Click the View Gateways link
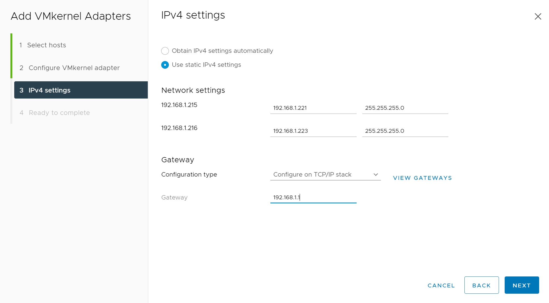 pyautogui.click(x=422, y=178)
